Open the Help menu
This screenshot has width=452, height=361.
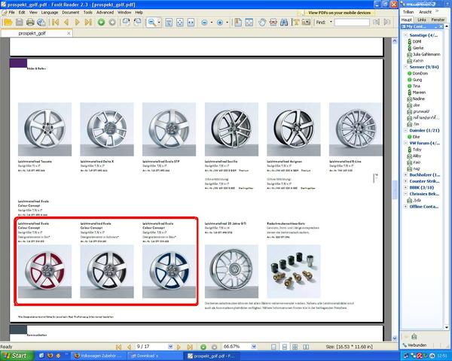click(139, 12)
